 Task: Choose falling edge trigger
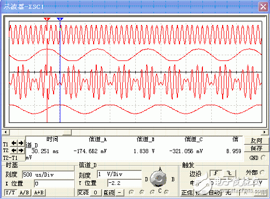pos(229,173)
